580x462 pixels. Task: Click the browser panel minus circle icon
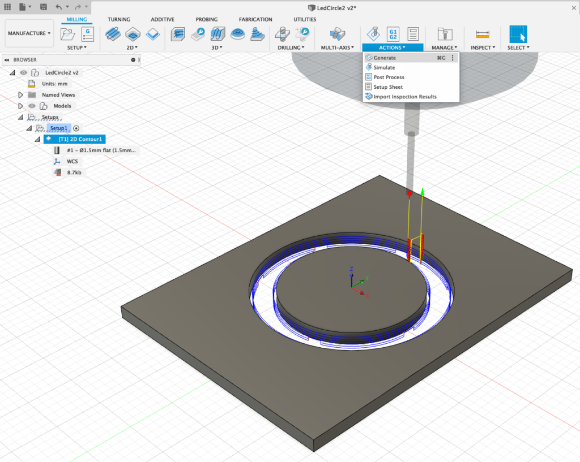coord(133,60)
